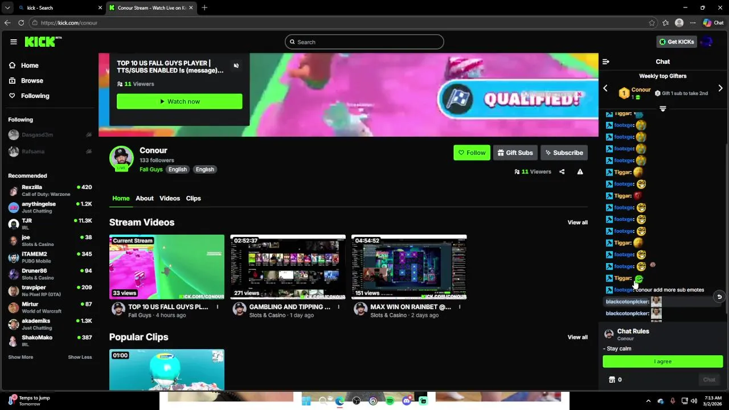View all Popular Clips
Image resolution: width=729 pixels, height=410 pixels.
(578, 337)
